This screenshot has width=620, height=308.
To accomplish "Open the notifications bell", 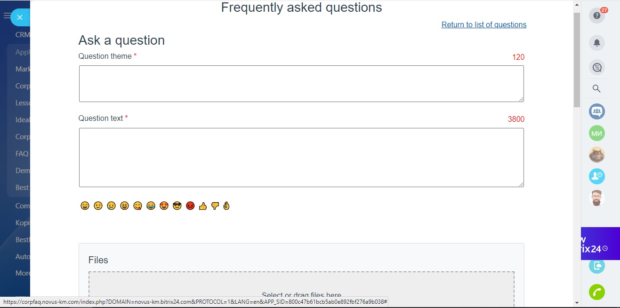I will pos(597,43).
